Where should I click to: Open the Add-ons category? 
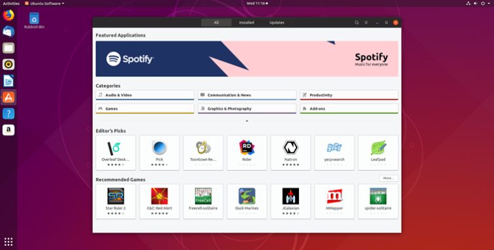coord(349,109)
